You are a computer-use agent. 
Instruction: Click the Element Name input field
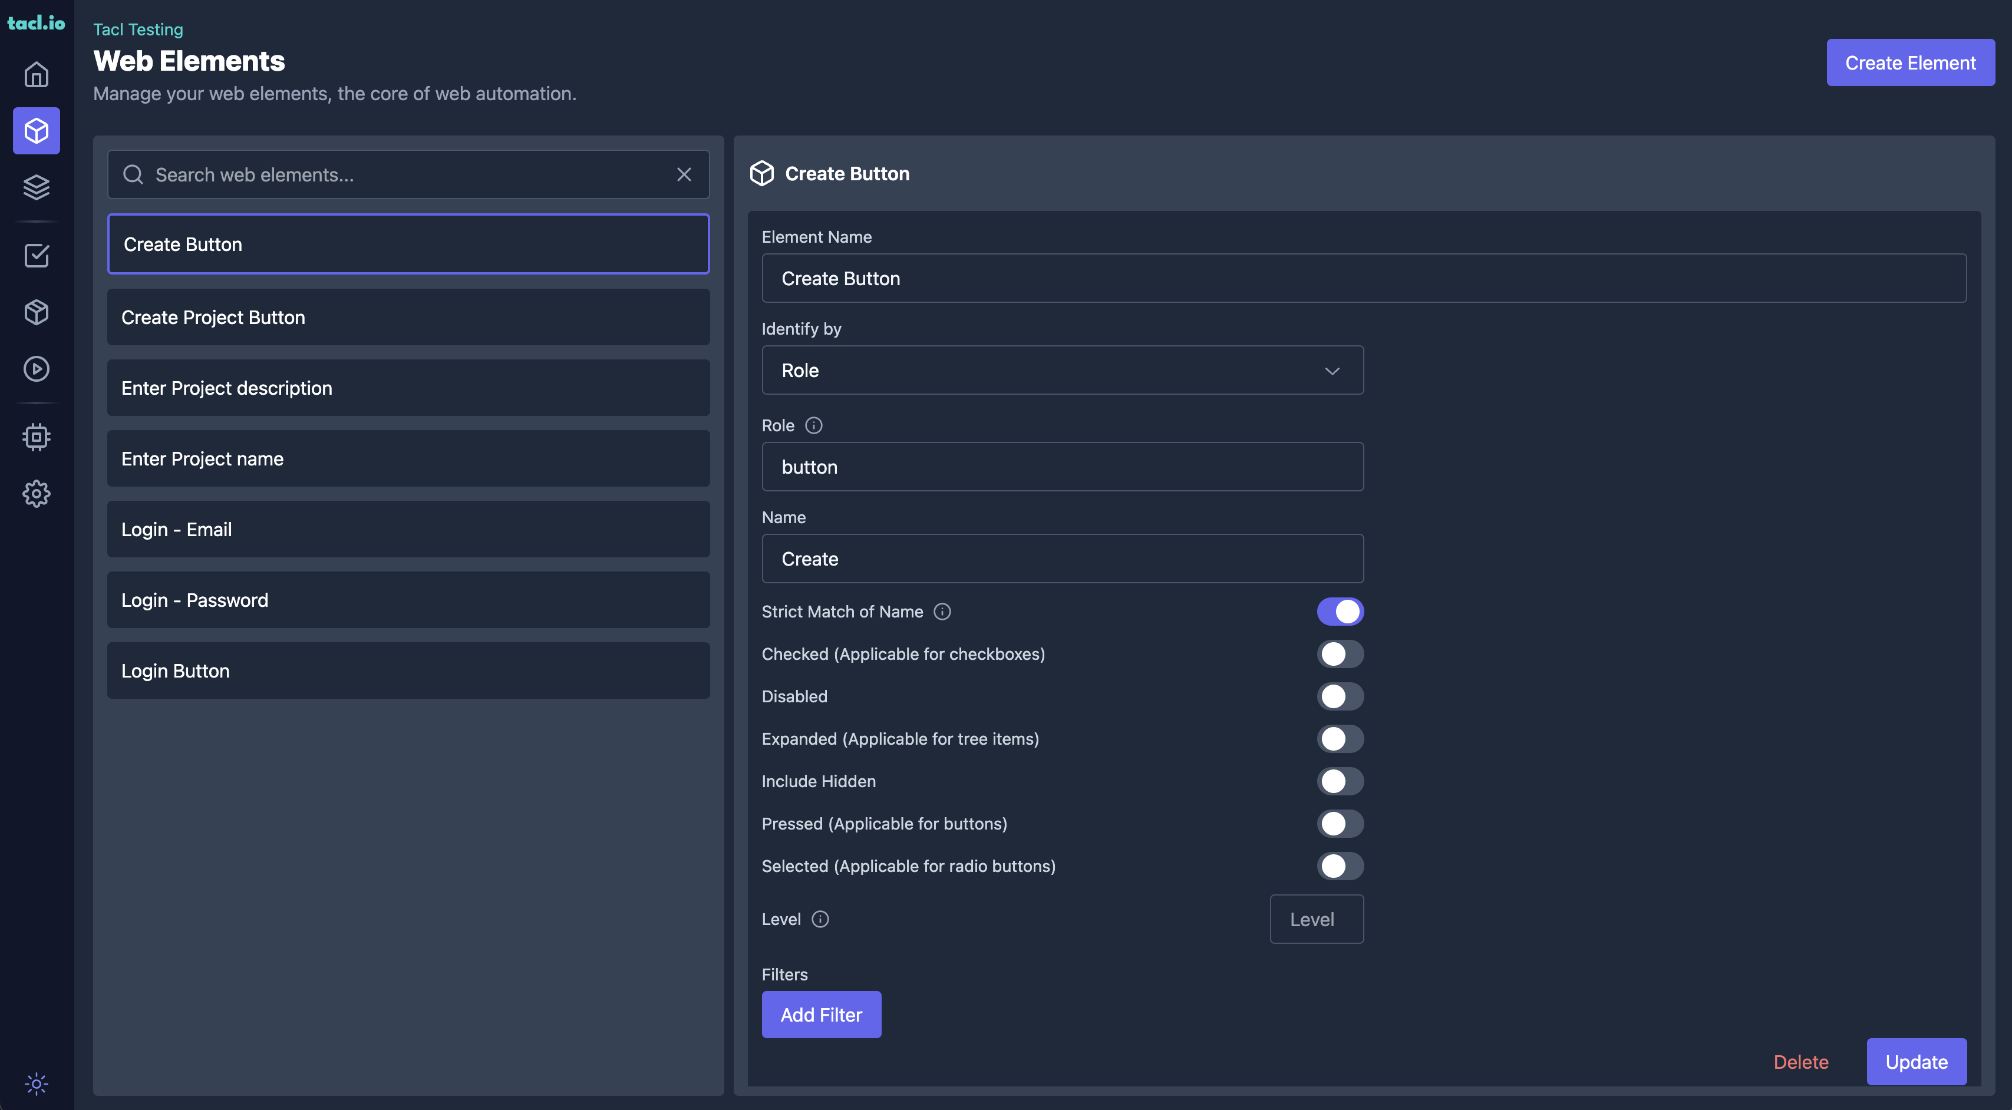click(1364, 278)
